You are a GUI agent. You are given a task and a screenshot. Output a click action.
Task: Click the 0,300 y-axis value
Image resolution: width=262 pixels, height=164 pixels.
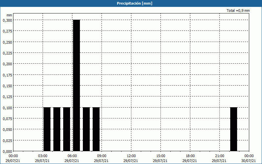coord(7,20)
